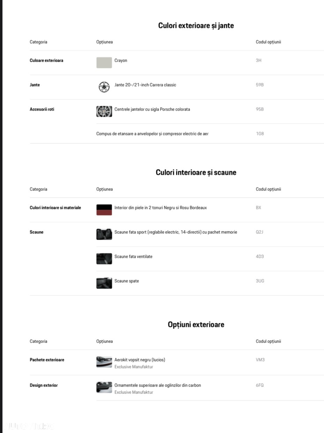324x433 pixels.
Task: Open the Porsche crest wheel center thumbnail
Action: (104, 111)
